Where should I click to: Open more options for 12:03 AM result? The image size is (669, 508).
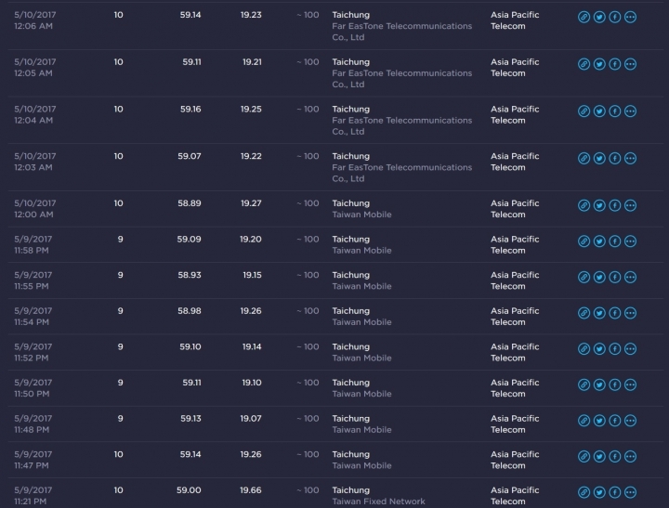(631, 159)
